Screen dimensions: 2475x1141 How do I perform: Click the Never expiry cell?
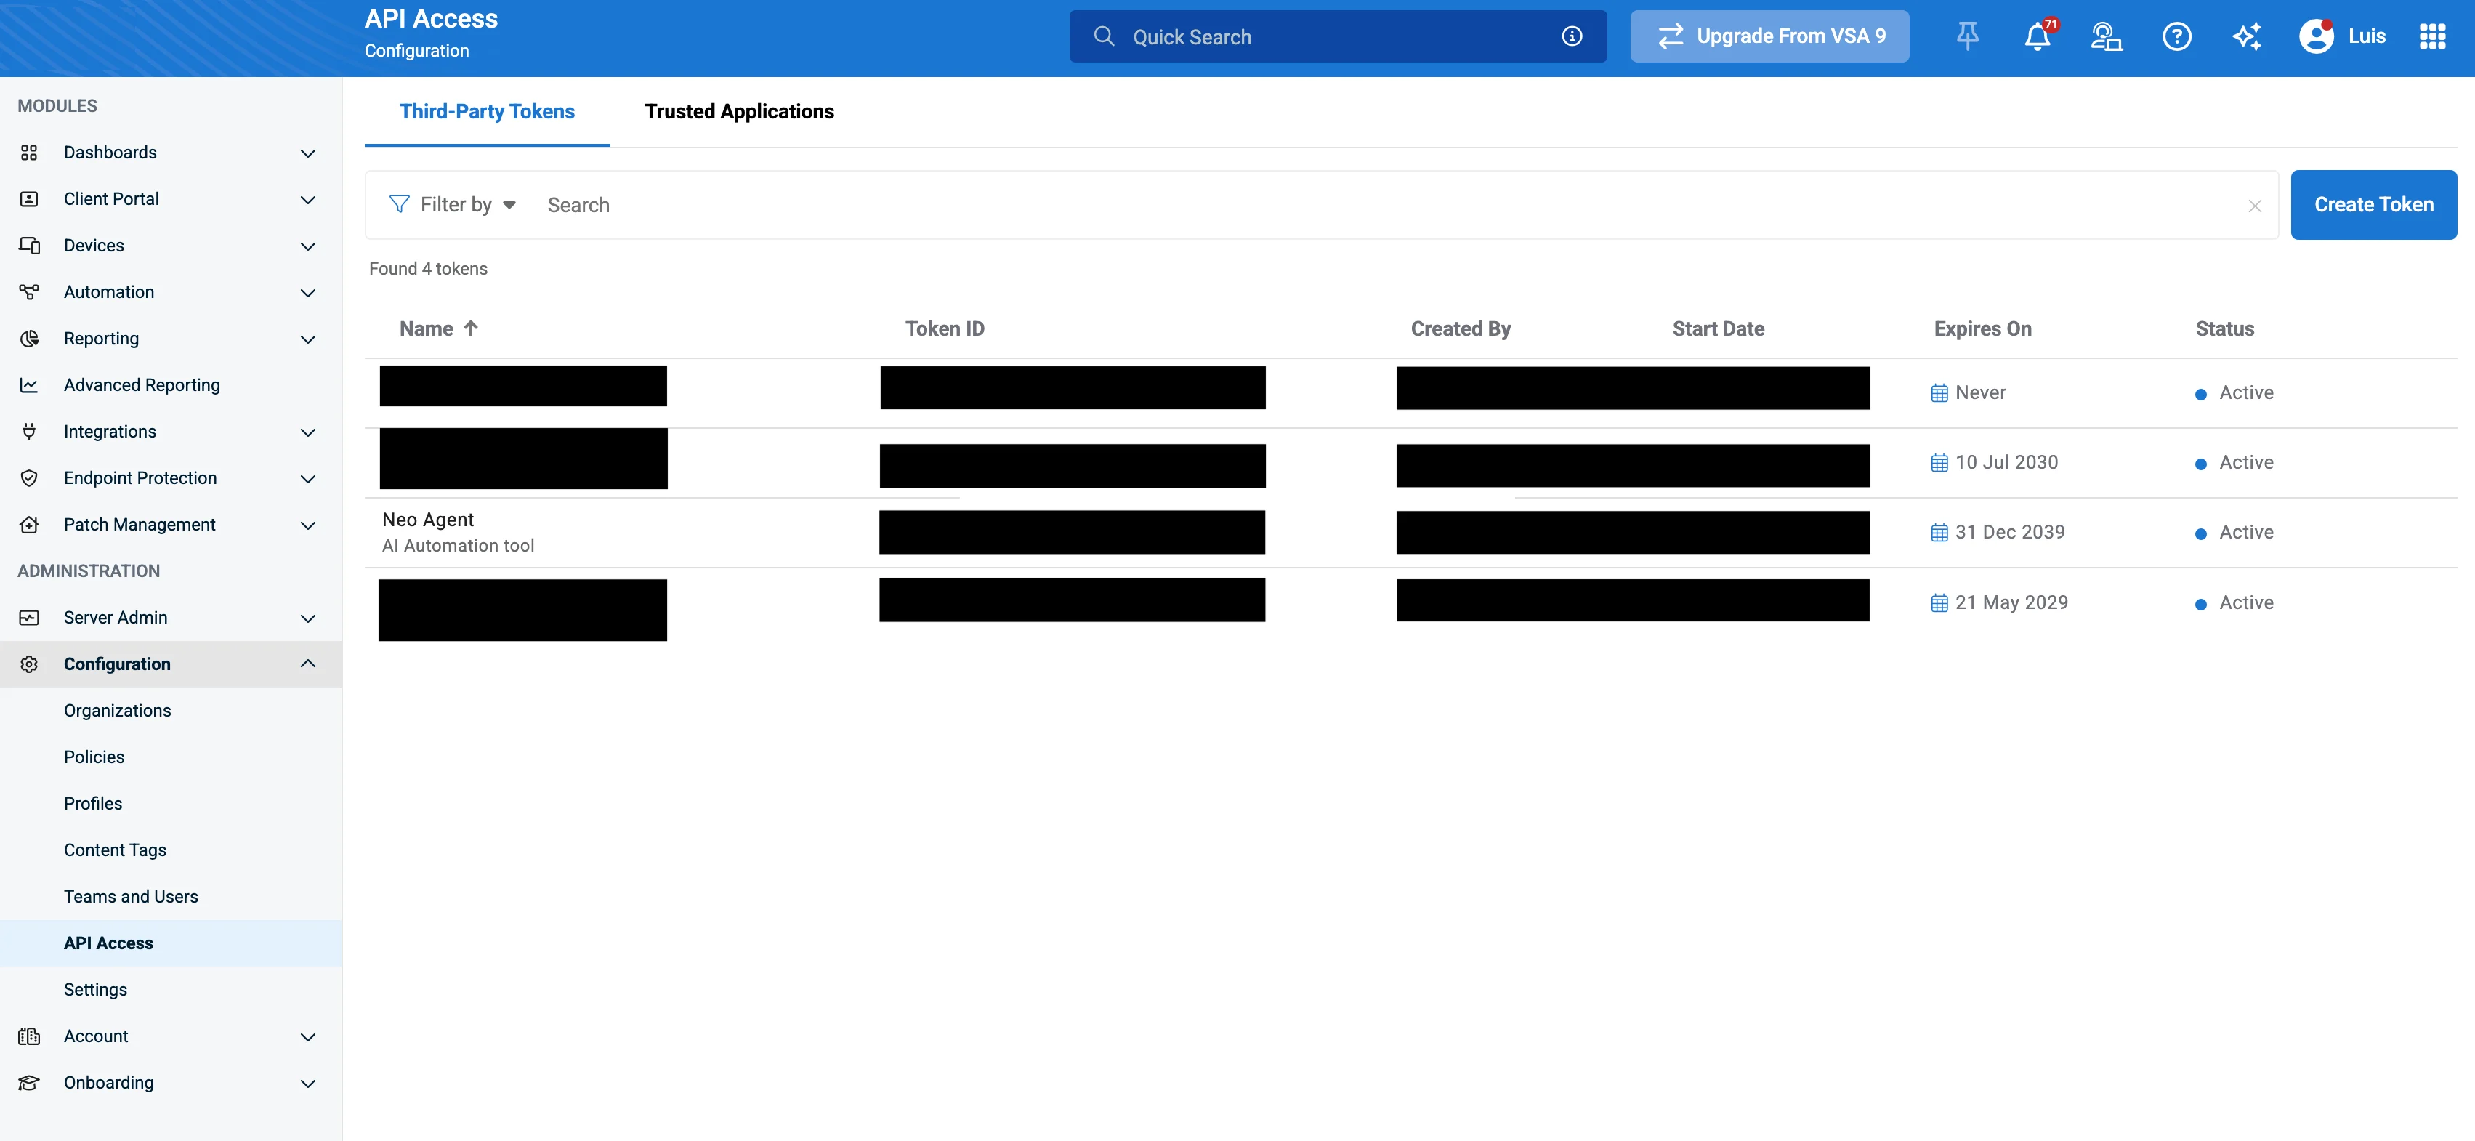pyautogui.click(x=1968, y=392)
